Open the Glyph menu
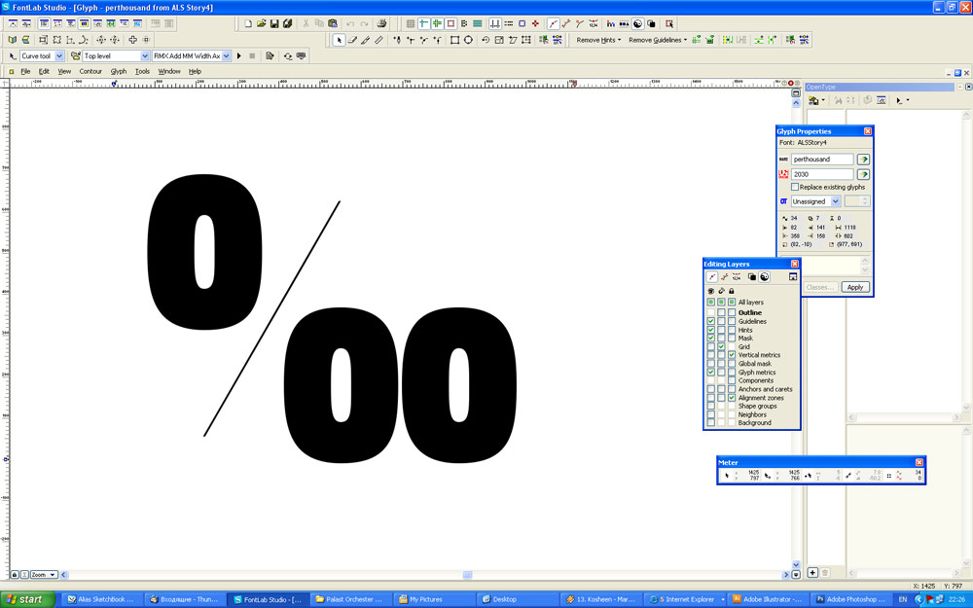This screenshot has height=608, width=973. pos(119,71)
